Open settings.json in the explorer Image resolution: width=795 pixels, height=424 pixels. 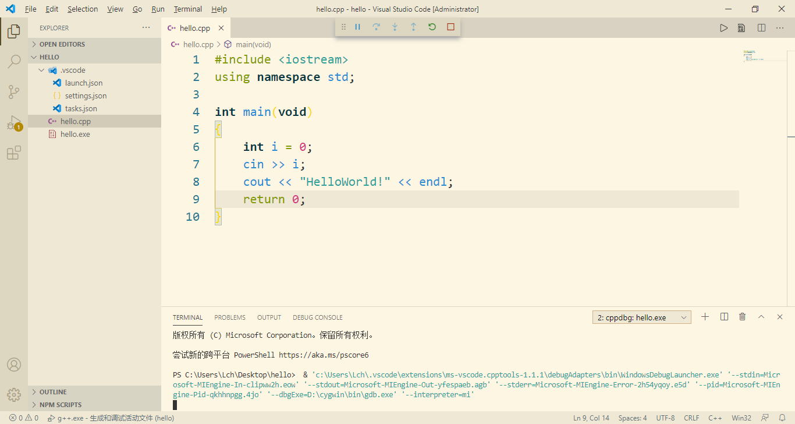[94, 96]
